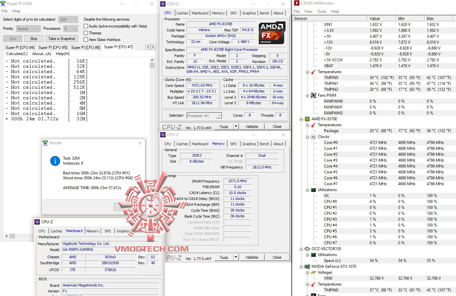This screenshot has width=456, height=296.
Task: Click the CPU-Z title icon of the mainboard window
Action: [37, 222]
